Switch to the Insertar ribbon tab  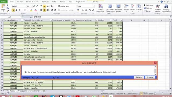pyautogui.click(x=20, y=2)
